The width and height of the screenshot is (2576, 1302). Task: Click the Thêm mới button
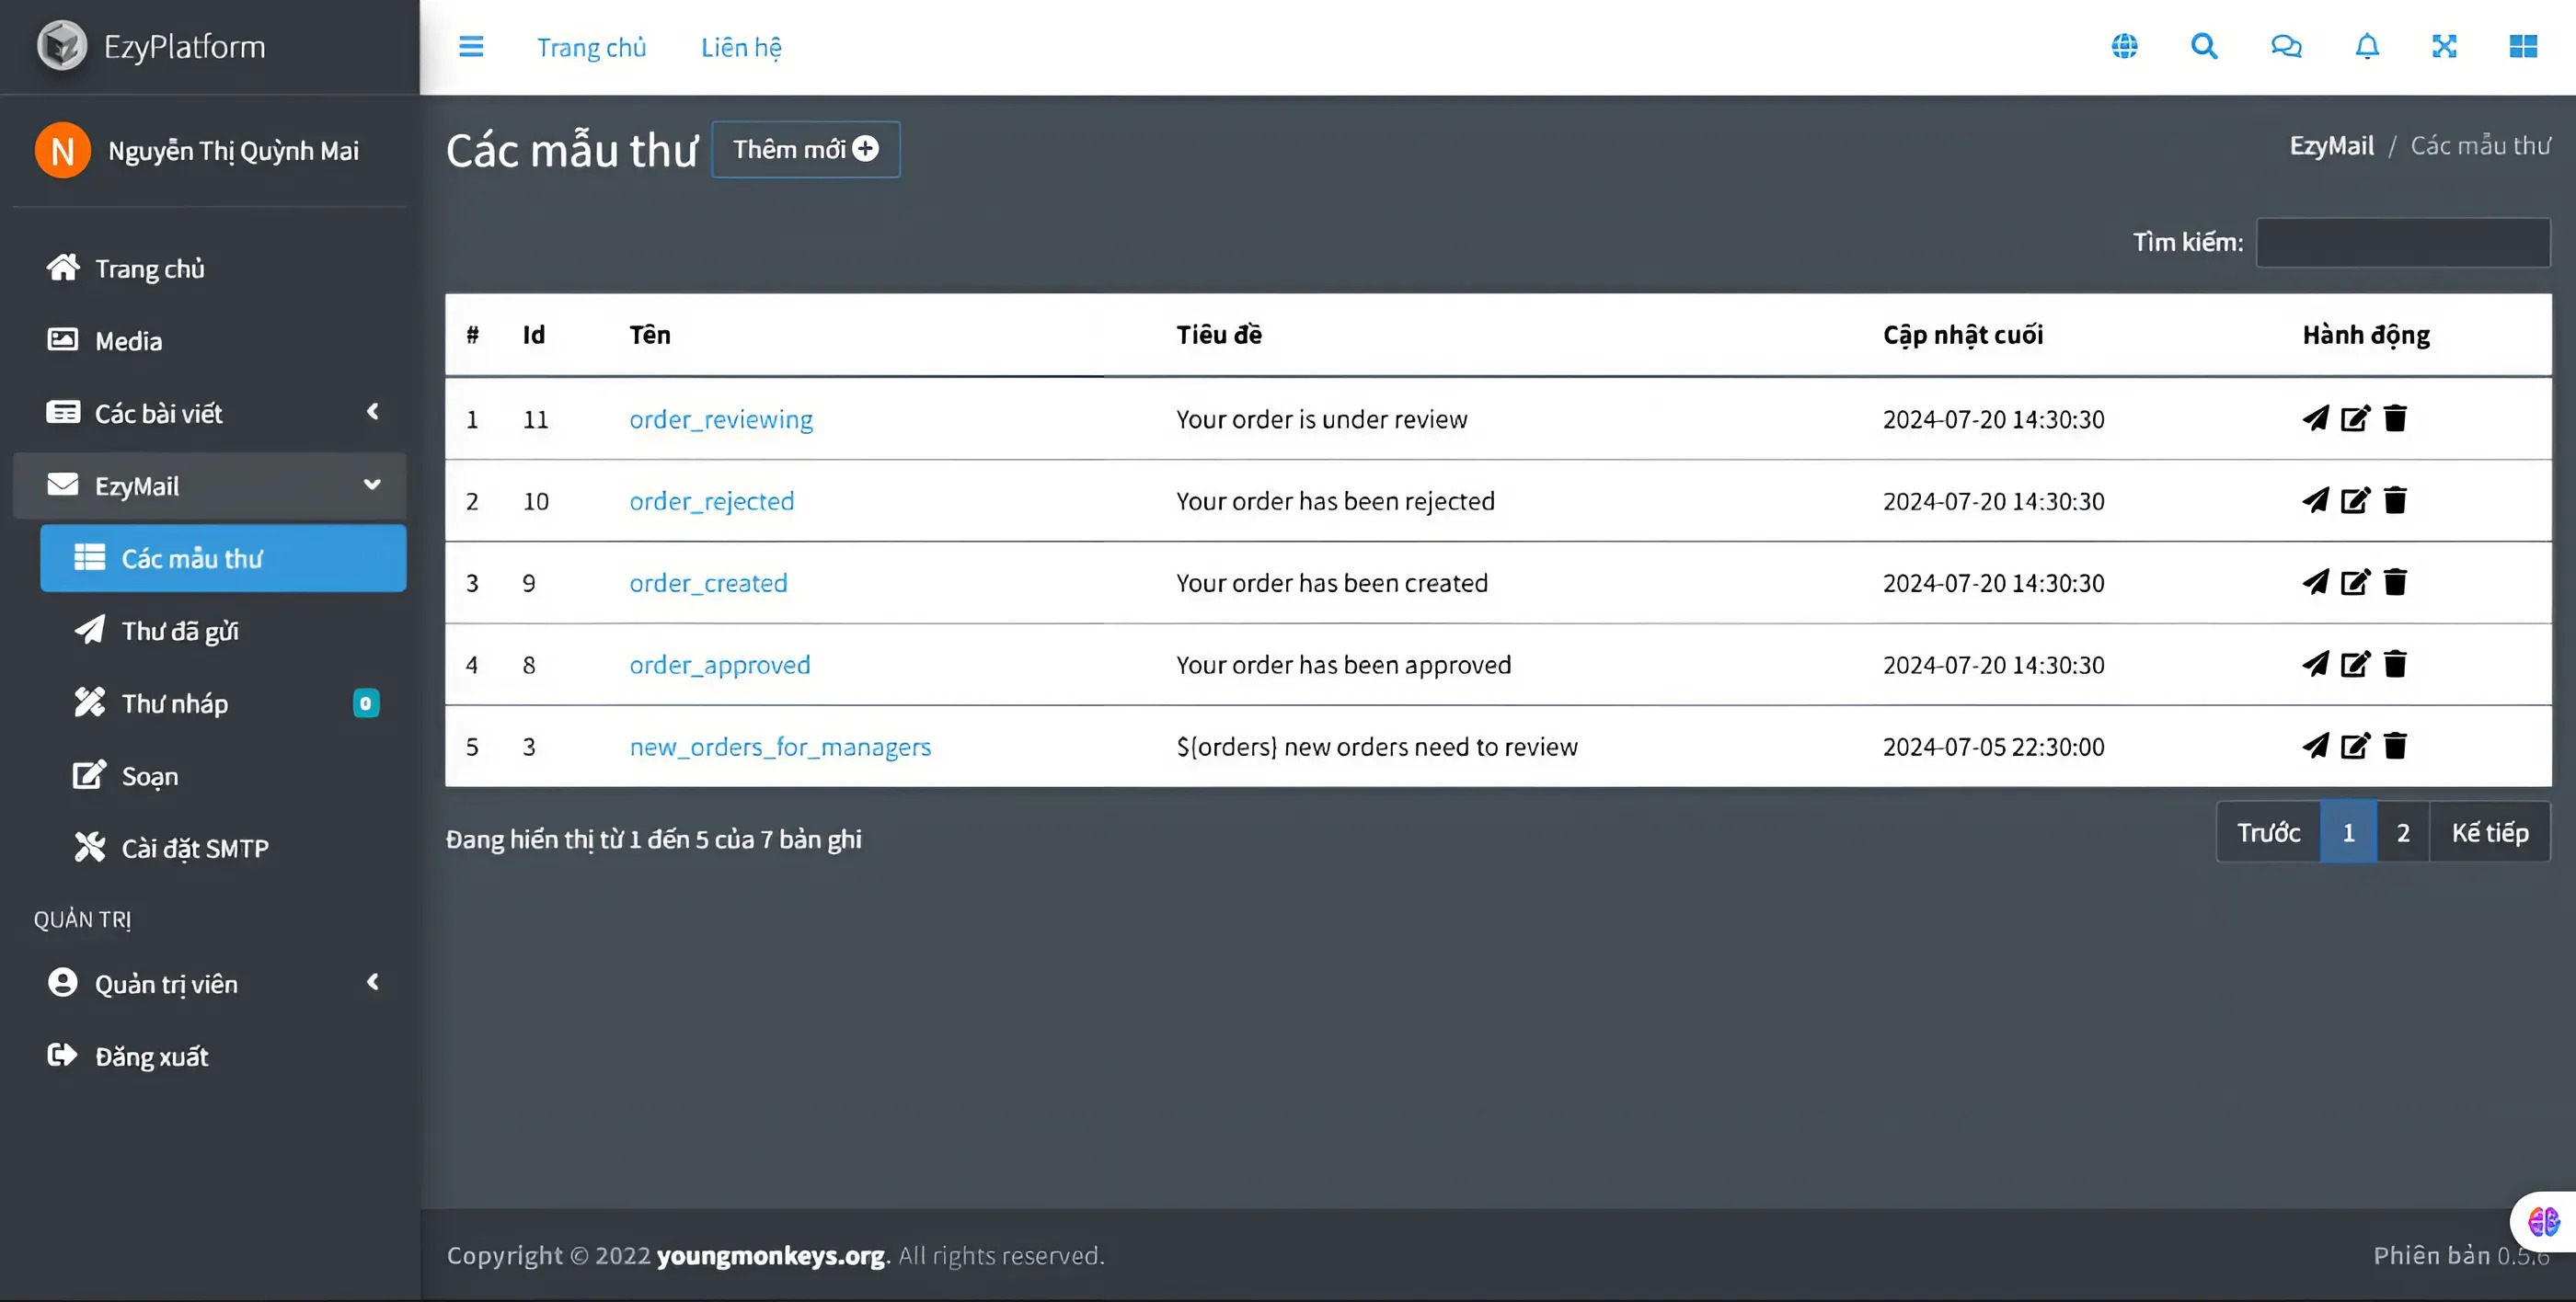806,149
